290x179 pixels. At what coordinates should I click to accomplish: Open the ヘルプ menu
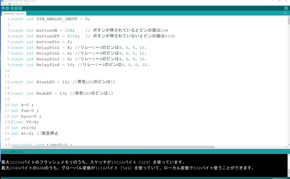pyautogui.click(x=27, y=4)
